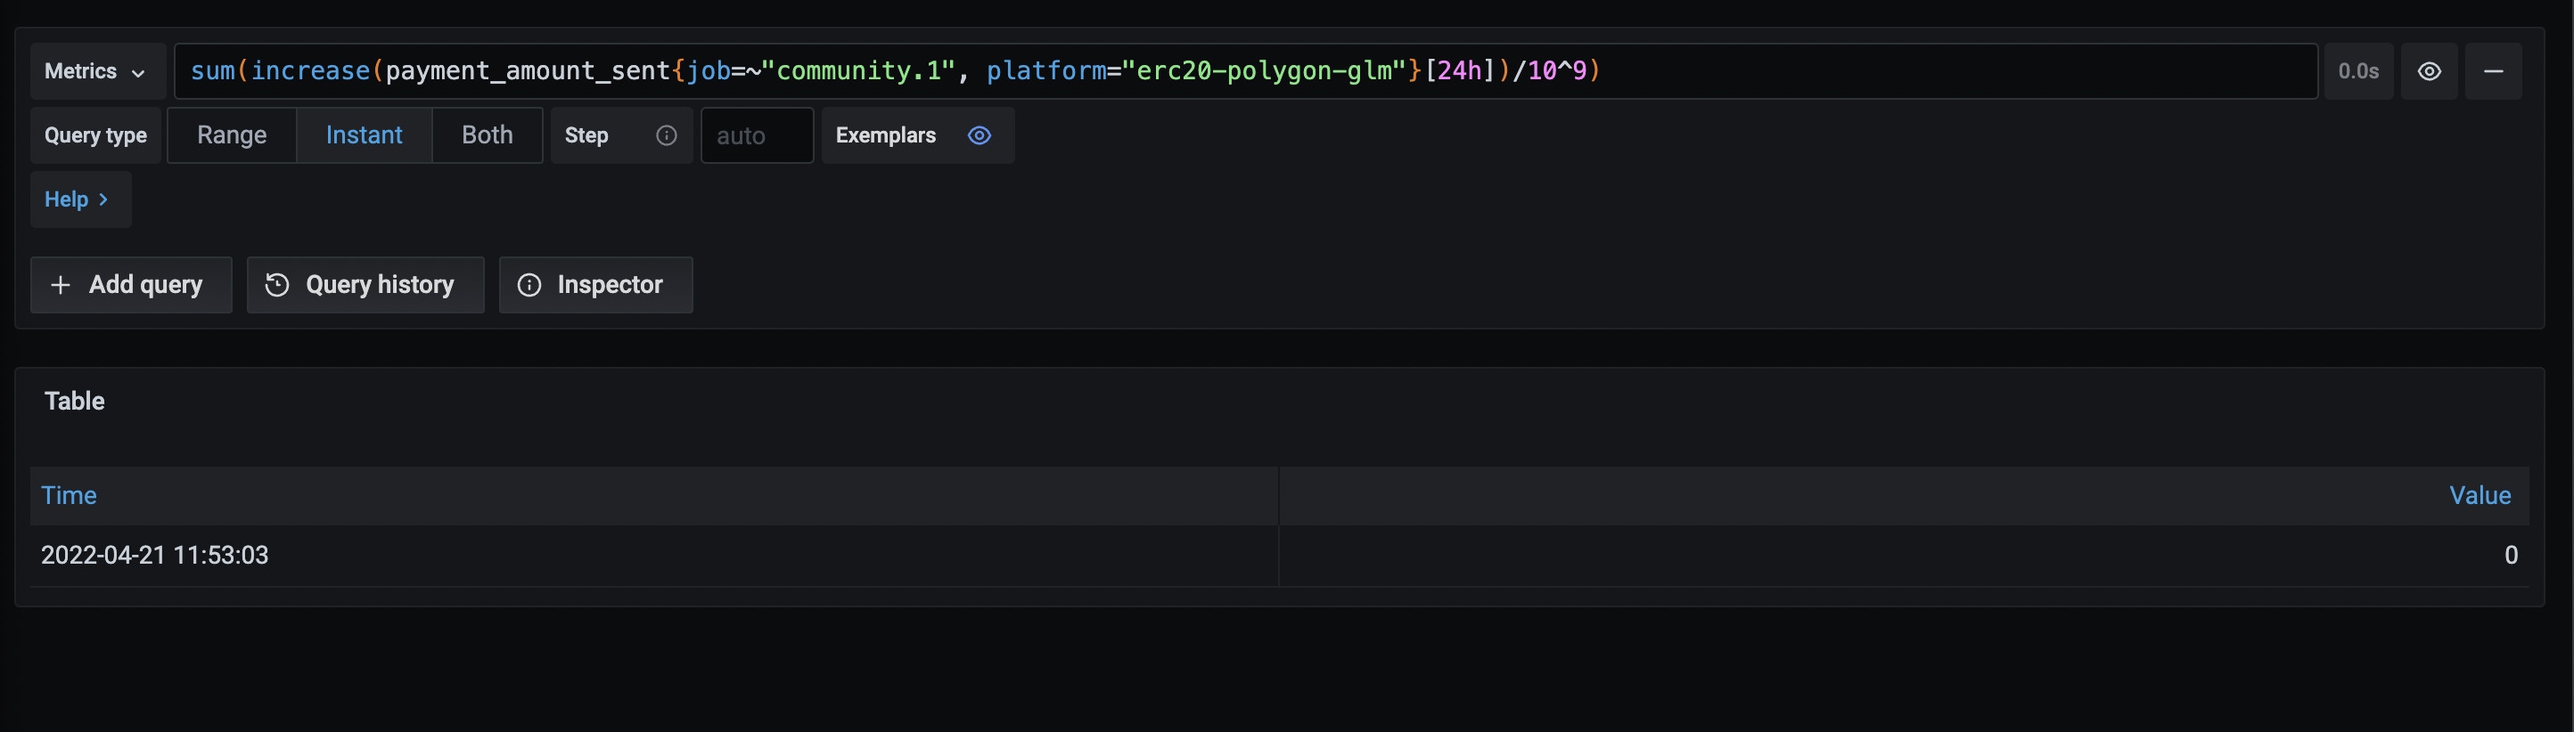Collapse the Table panel header
The width and height of the screenshot is (2574, 732).
[74, 401]
